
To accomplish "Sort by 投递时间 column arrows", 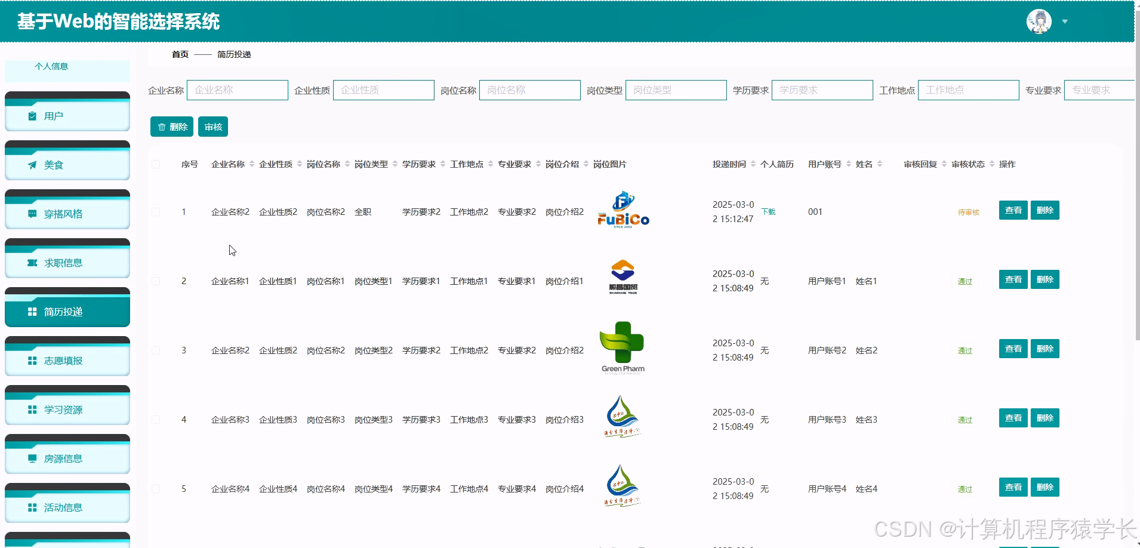I will [x=753, y=164].
